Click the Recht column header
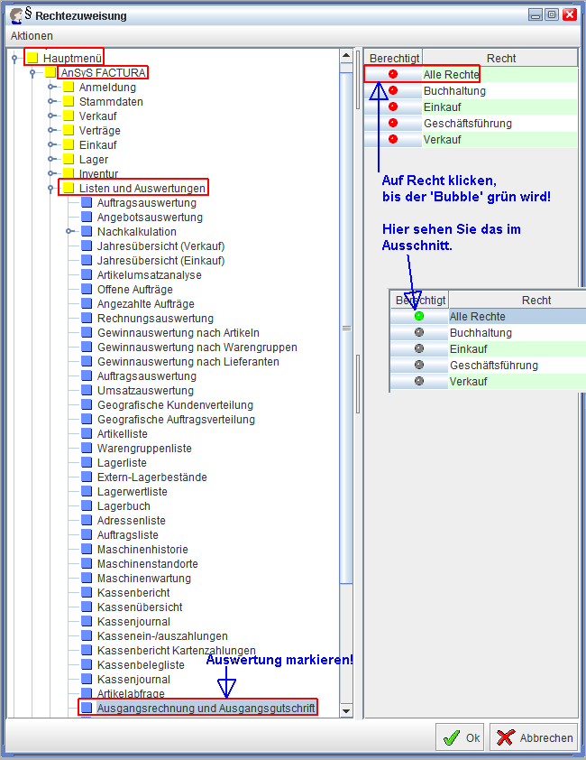 pos(500,58)
